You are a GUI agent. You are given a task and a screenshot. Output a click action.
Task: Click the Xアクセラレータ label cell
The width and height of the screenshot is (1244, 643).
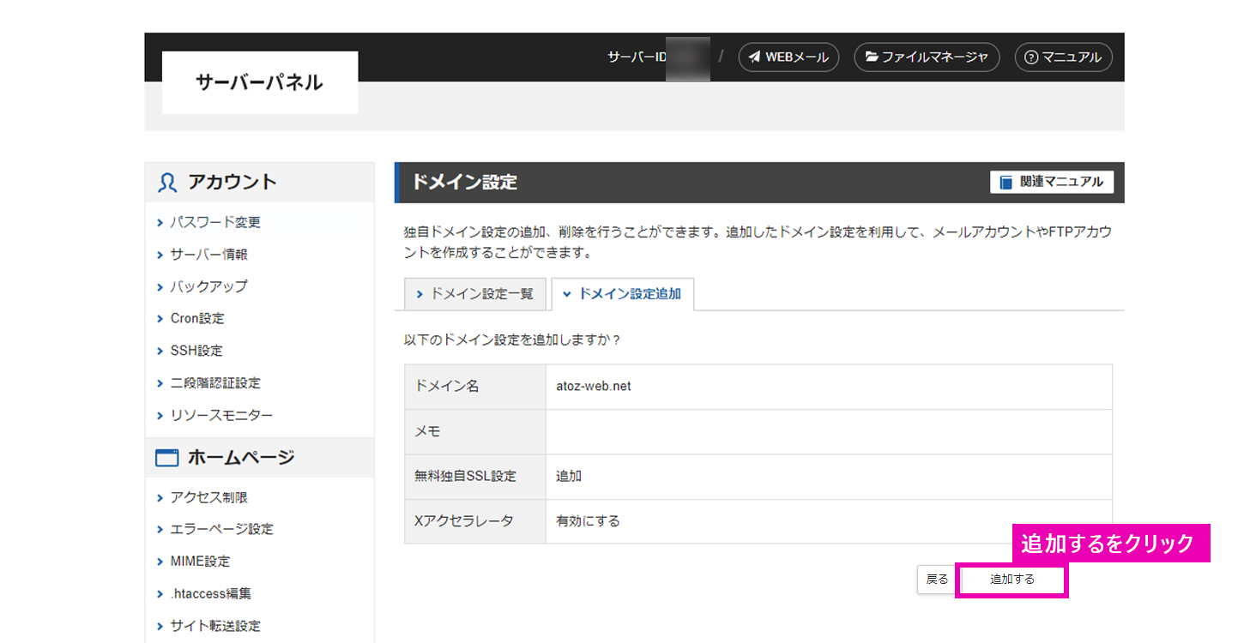tap(475, 521)
